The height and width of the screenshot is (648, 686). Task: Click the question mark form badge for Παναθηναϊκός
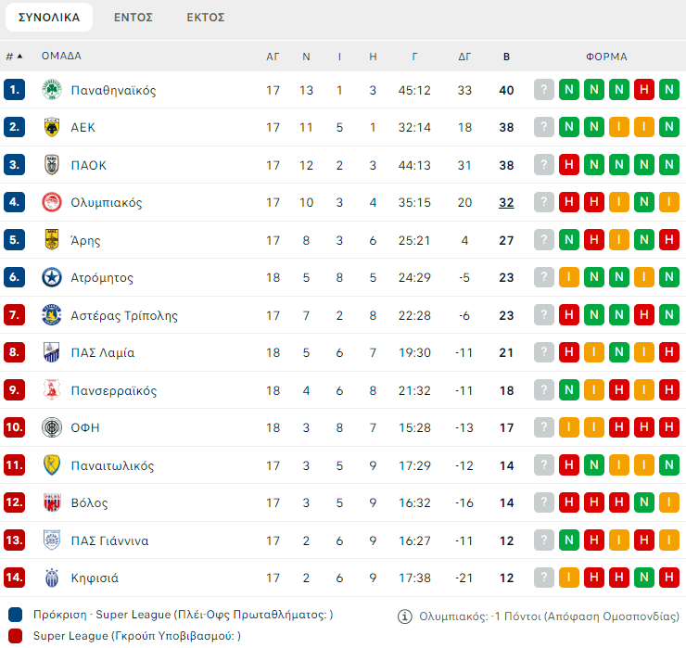point(543,90)
